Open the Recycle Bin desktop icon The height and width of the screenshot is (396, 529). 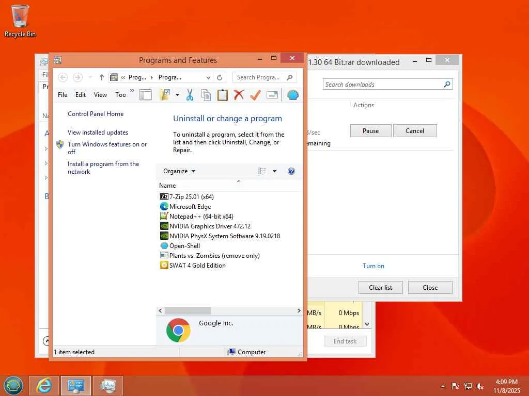pyautogui.click(x=20, y=20)
